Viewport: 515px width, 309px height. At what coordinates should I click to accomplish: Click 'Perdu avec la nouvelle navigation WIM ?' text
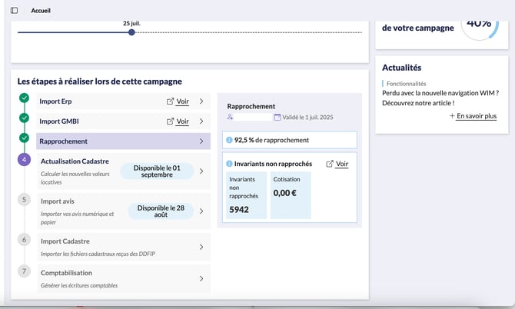440,93
